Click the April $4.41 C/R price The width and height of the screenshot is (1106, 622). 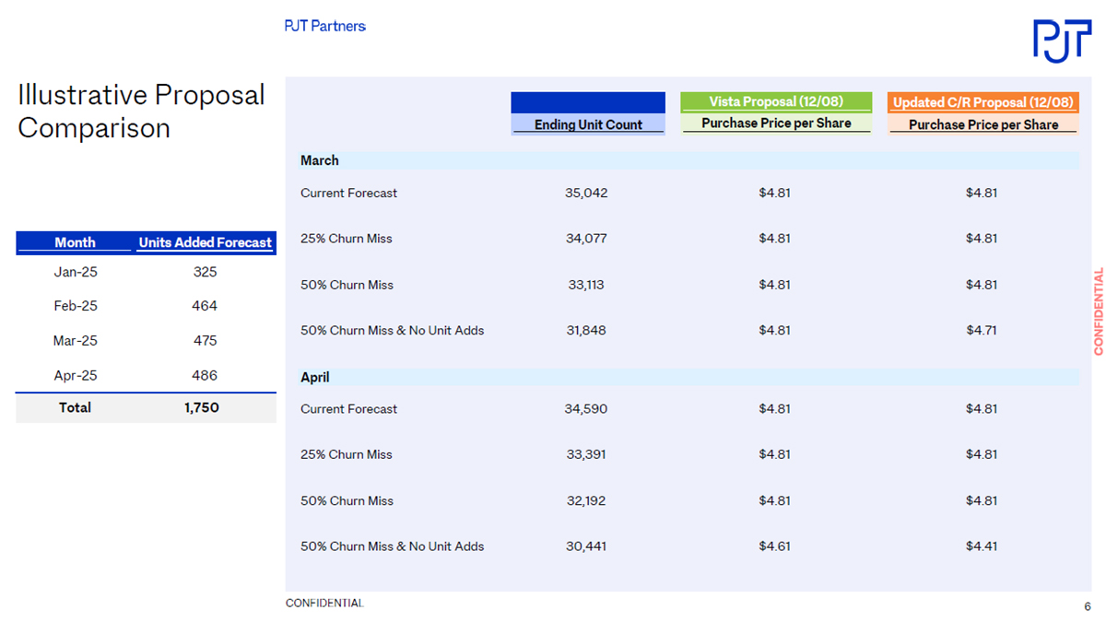click(981, 546)
